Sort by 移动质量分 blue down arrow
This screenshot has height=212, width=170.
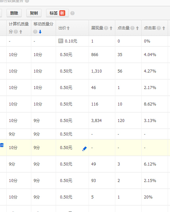pyautogui.click(x=40, y=32)
